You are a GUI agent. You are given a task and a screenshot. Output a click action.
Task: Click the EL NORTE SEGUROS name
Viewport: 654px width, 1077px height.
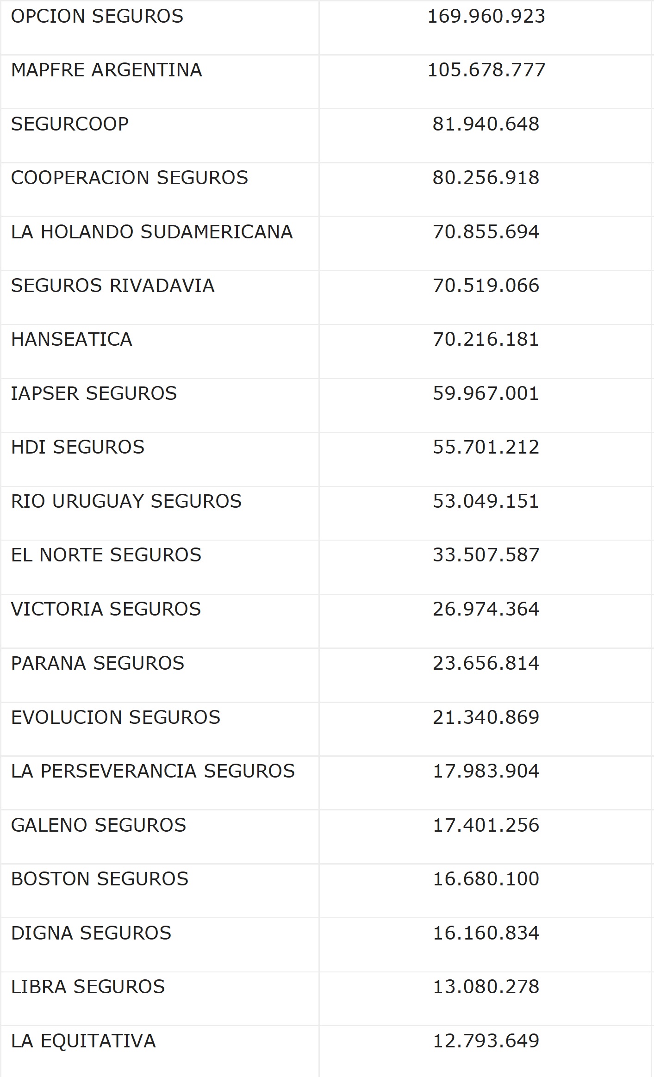pos(106,555)
